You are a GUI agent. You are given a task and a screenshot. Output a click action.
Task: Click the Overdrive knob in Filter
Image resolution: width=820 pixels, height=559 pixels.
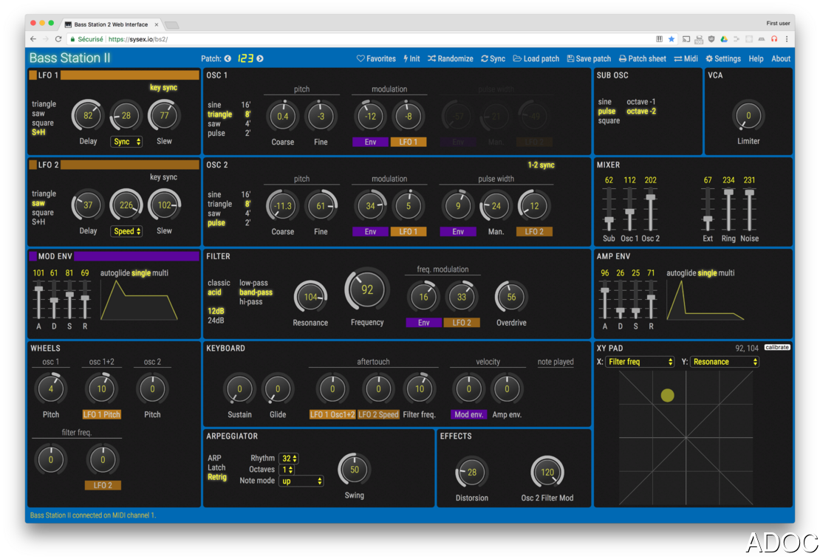511,297
